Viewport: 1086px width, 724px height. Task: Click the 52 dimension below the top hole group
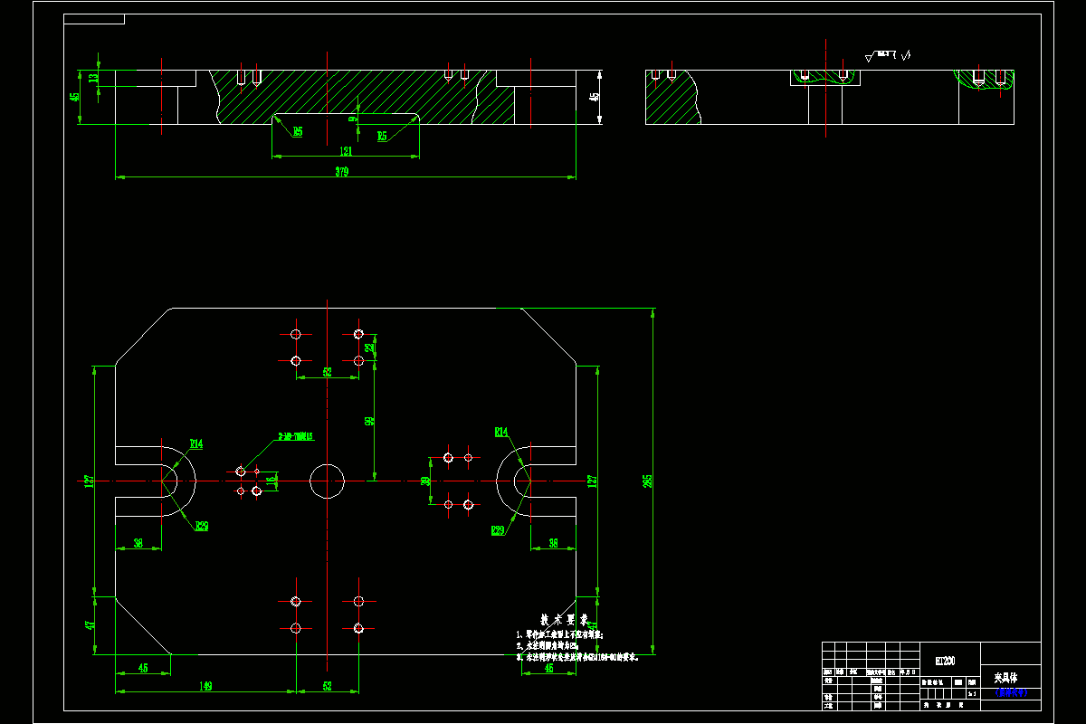(328, 372)
